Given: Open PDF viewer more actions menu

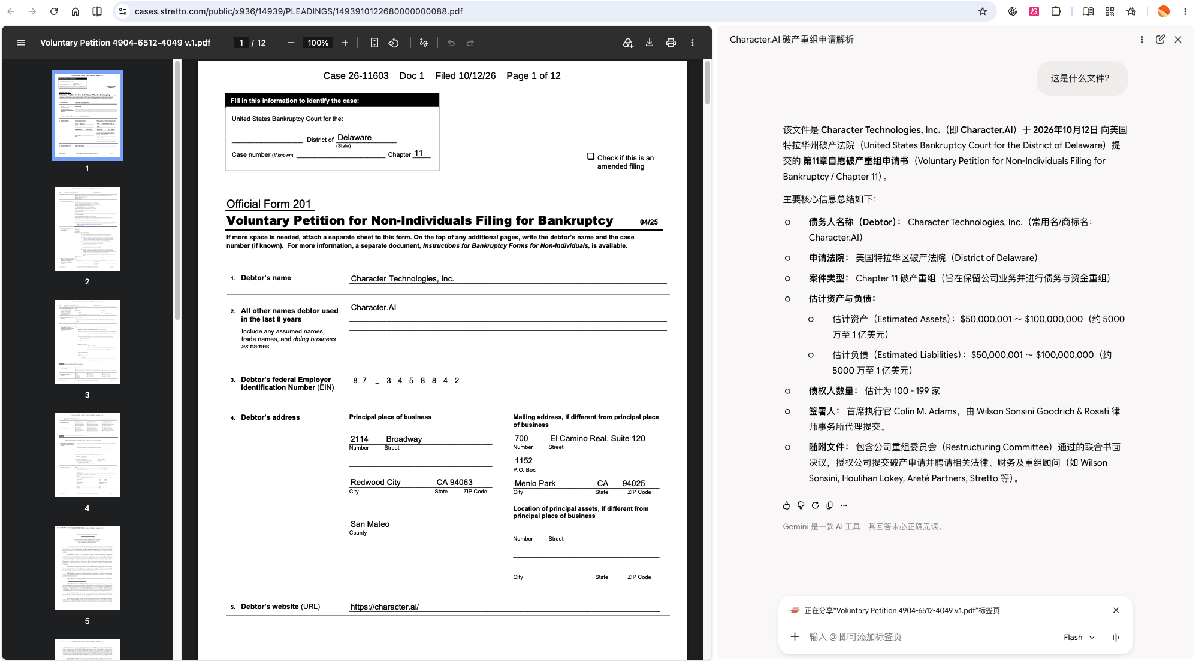Looking at the screenshot, I should point(693,43).
